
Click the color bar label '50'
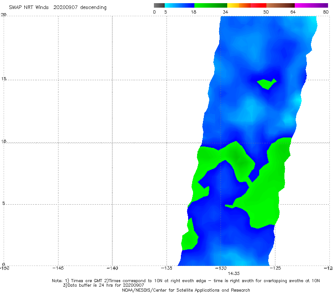pyautogui.click(x=266, y=12)
